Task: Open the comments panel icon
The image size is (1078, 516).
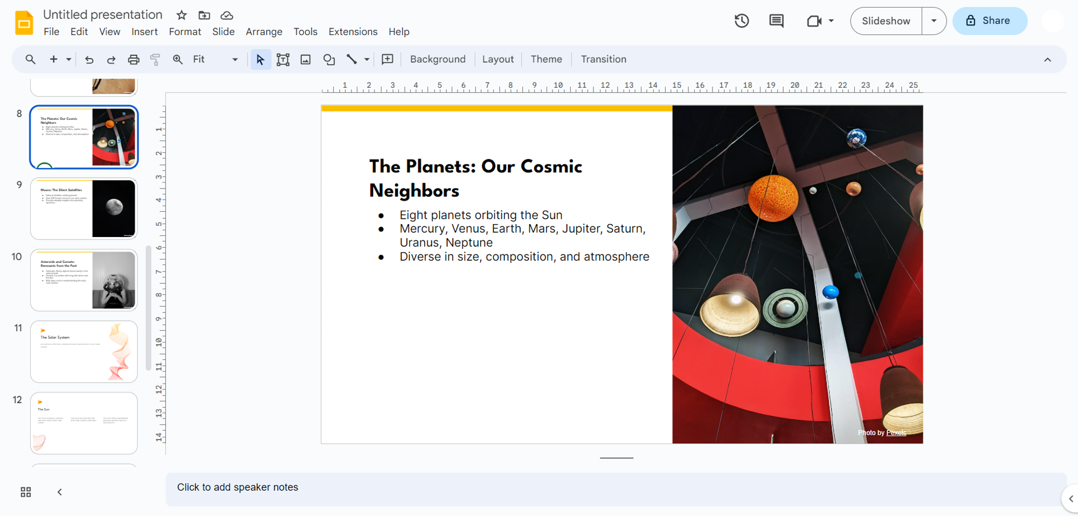Action: coord(776,21)
